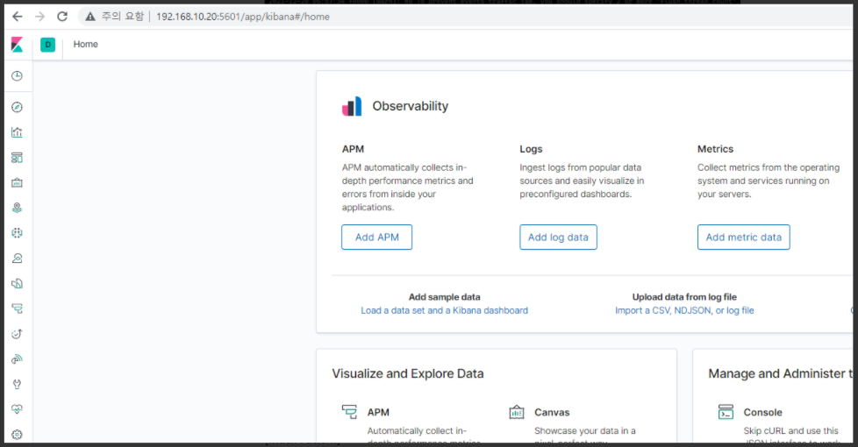Screen dimensions: 858x447
Task: Click the Add metric data button
Action: click(744, 238)
